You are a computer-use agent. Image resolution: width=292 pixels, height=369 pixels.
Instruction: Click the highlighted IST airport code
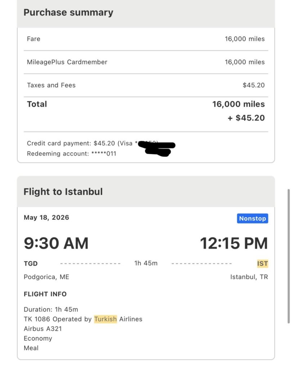262,263
